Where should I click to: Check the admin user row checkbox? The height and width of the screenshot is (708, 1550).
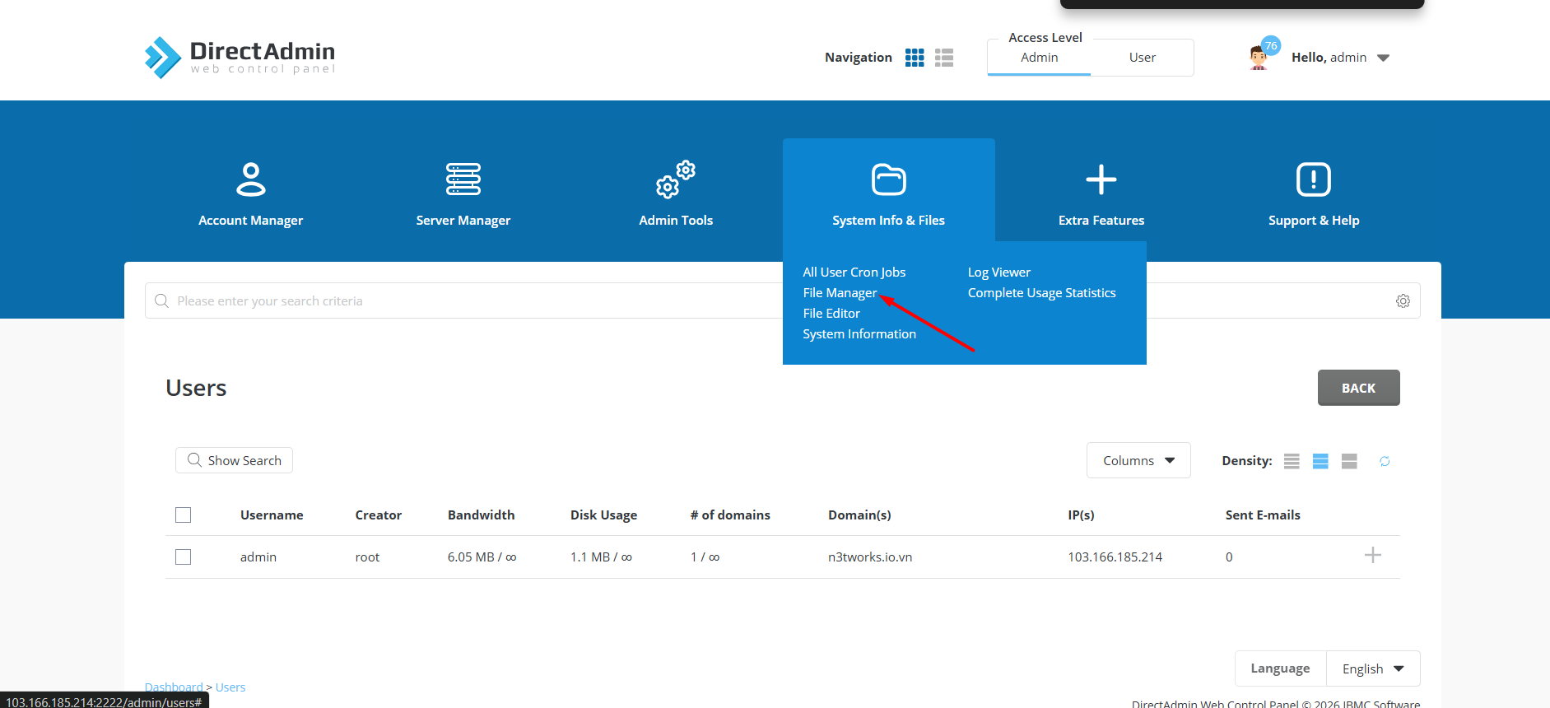pos(184,557)
